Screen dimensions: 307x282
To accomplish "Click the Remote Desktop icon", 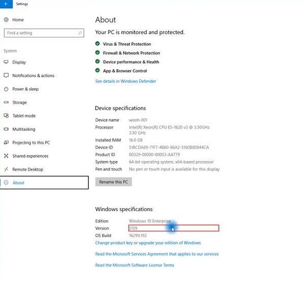I will (x=6, y=169).
